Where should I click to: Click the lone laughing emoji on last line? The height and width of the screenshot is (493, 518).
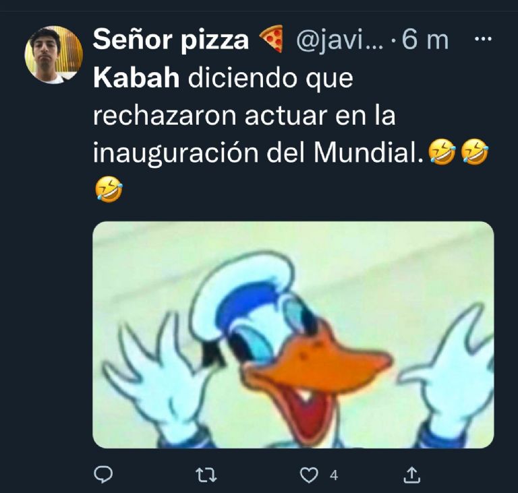[x=109, y=189]
